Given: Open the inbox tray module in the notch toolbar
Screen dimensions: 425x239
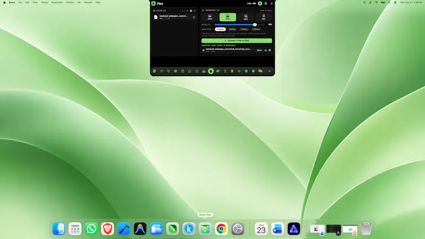Looking at the screenshot, I should click(x=204, y=71).
